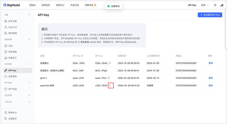Open the 财务 dropdown in header
227x124 pixels.
click(x=205, y=5)
